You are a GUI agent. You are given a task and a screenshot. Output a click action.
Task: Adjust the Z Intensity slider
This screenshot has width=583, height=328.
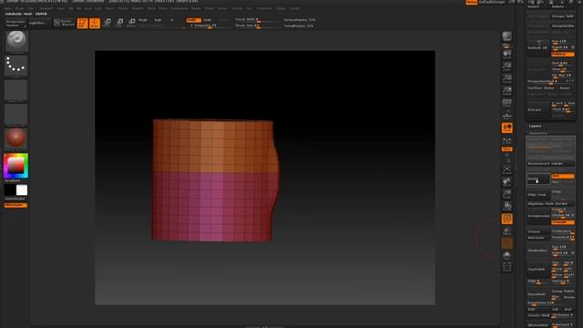pyautogui.click(x=208, y=26)
